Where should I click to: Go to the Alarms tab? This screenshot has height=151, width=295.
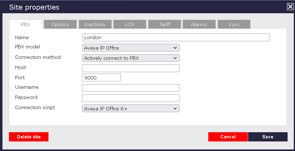(199, 25)
